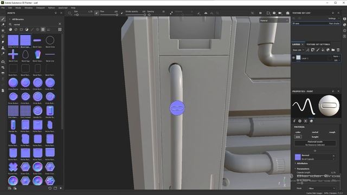Open the Mode menu
This screenshot has height=195, width=347.
[x=18, y=8]
